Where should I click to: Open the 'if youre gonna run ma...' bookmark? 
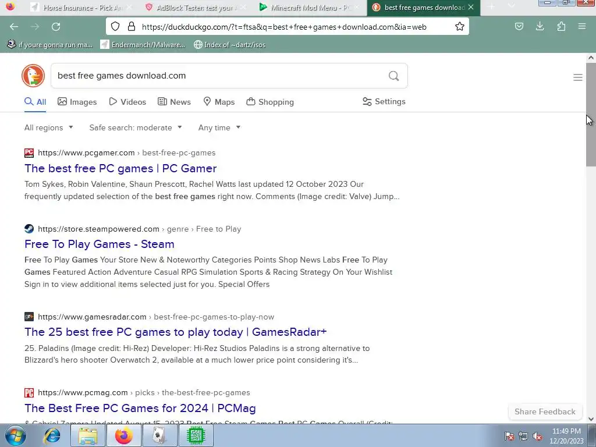click(50, 44)
